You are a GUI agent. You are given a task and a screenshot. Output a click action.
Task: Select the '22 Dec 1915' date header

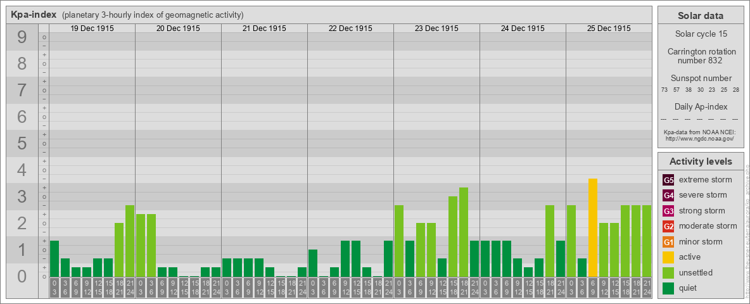tap(350, 28)
